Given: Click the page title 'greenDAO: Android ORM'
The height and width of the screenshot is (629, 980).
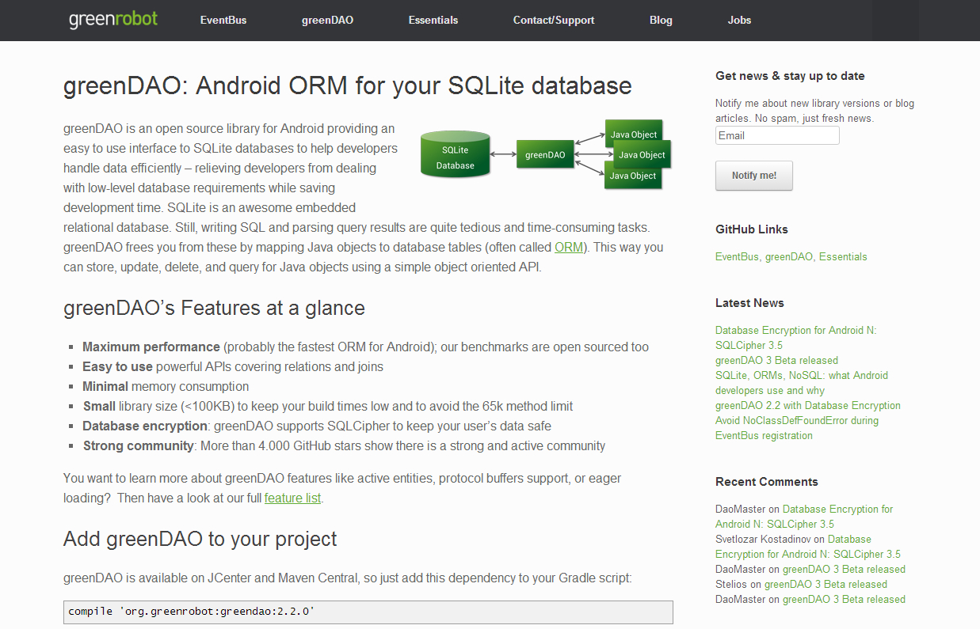Looking at the screenshot, I should pyautogui.click(x=348, y=85).
